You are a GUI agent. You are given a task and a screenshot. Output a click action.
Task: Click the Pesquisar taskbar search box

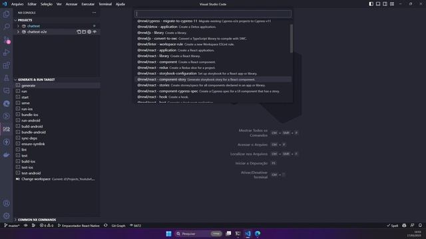pos(198,234)
